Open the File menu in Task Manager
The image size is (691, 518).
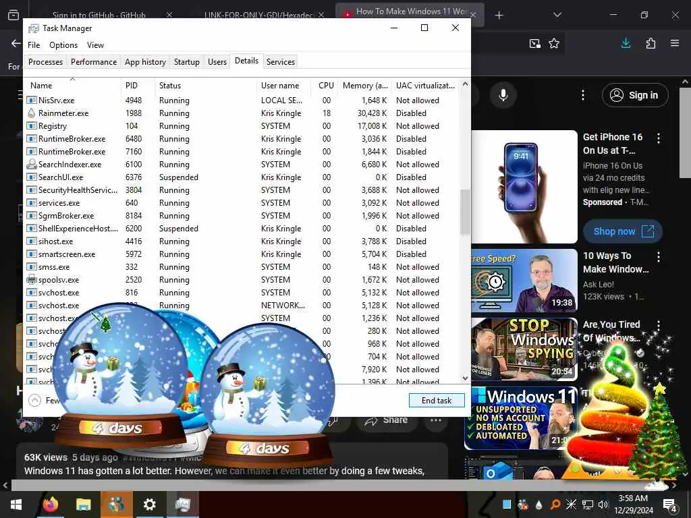click(34, 45)
